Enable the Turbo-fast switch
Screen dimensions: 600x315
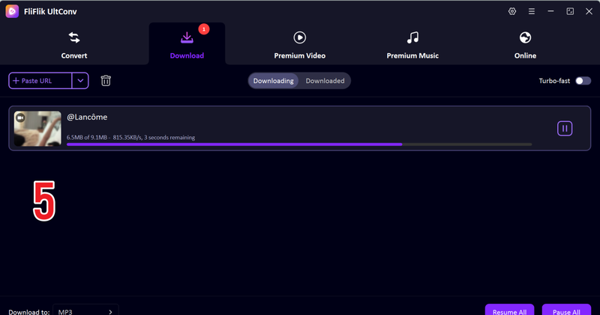(x=583, y=81)
